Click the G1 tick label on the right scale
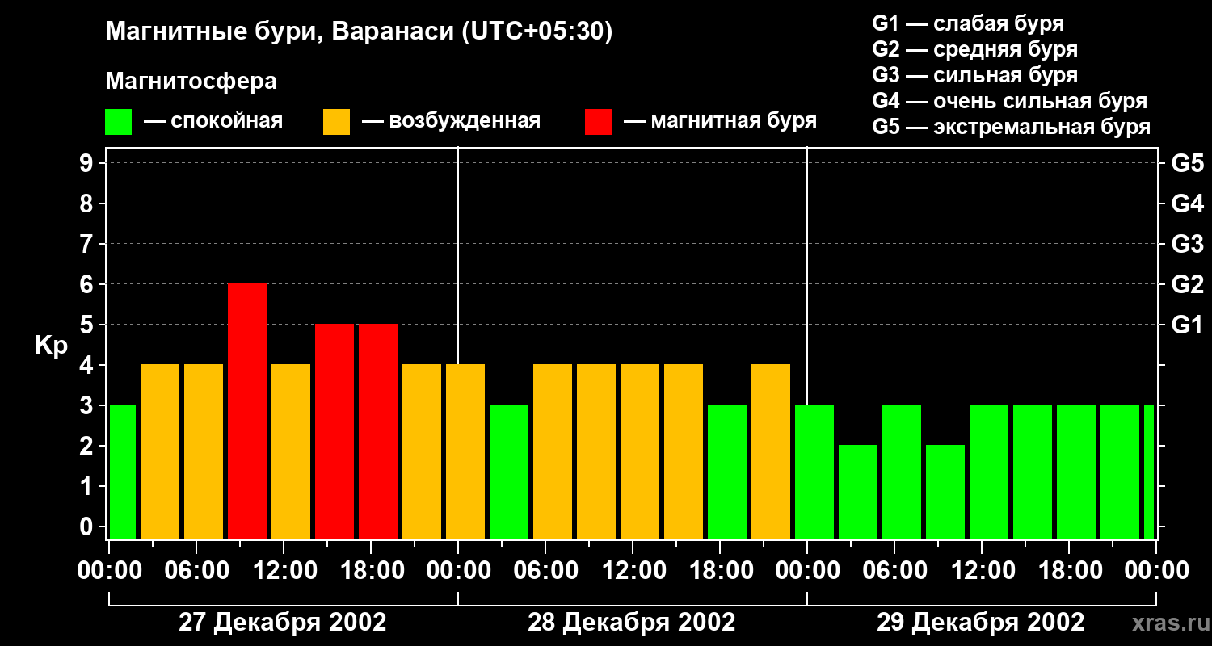Image resolution: width=1212 pixels, height=646 pixels. [1187, 325]
